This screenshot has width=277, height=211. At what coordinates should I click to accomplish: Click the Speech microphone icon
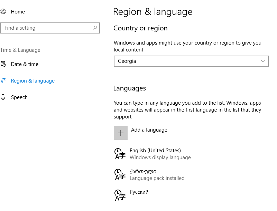point(3,97)
